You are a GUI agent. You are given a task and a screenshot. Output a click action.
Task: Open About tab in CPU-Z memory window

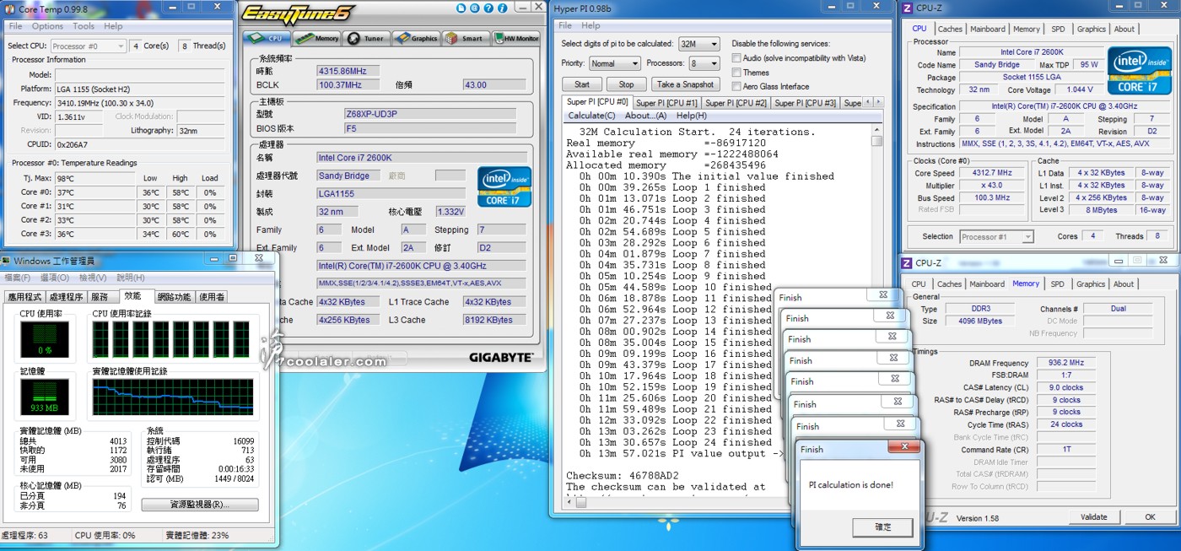click(x=1124, y=284)
